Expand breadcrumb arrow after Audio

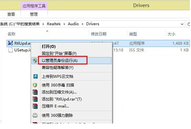[83, 24]
